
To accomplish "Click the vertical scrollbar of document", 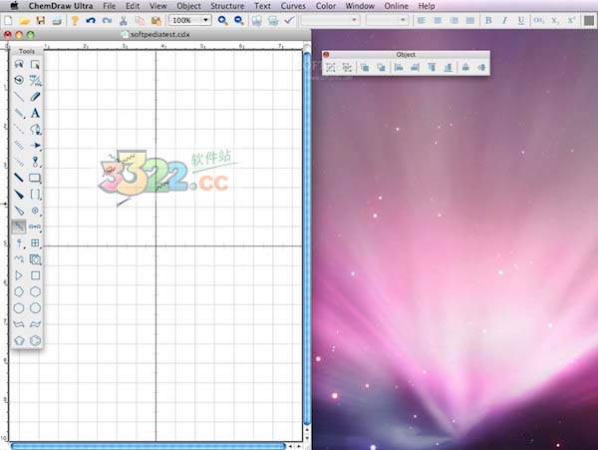I will pyautogui.click(x=307, y=238).
